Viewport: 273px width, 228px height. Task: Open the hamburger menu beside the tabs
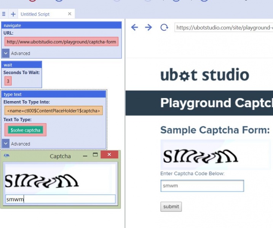4,14
